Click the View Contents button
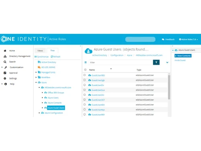Viewport: 201px width, 151px height. 183,56
